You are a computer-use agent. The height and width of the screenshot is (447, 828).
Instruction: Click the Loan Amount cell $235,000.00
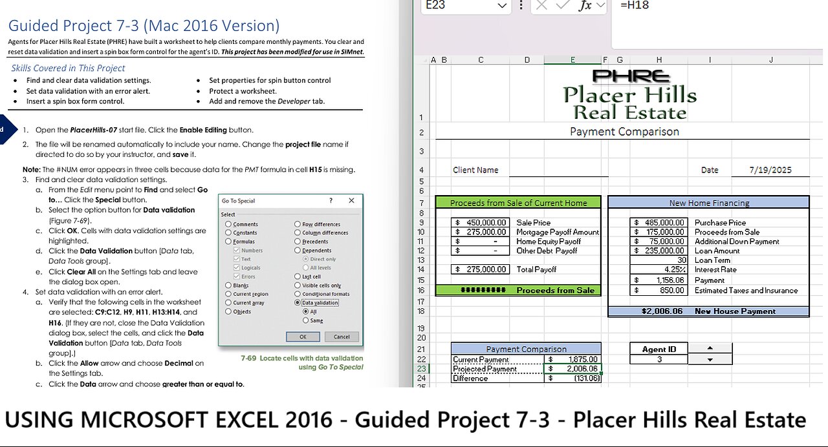(659, 251)
